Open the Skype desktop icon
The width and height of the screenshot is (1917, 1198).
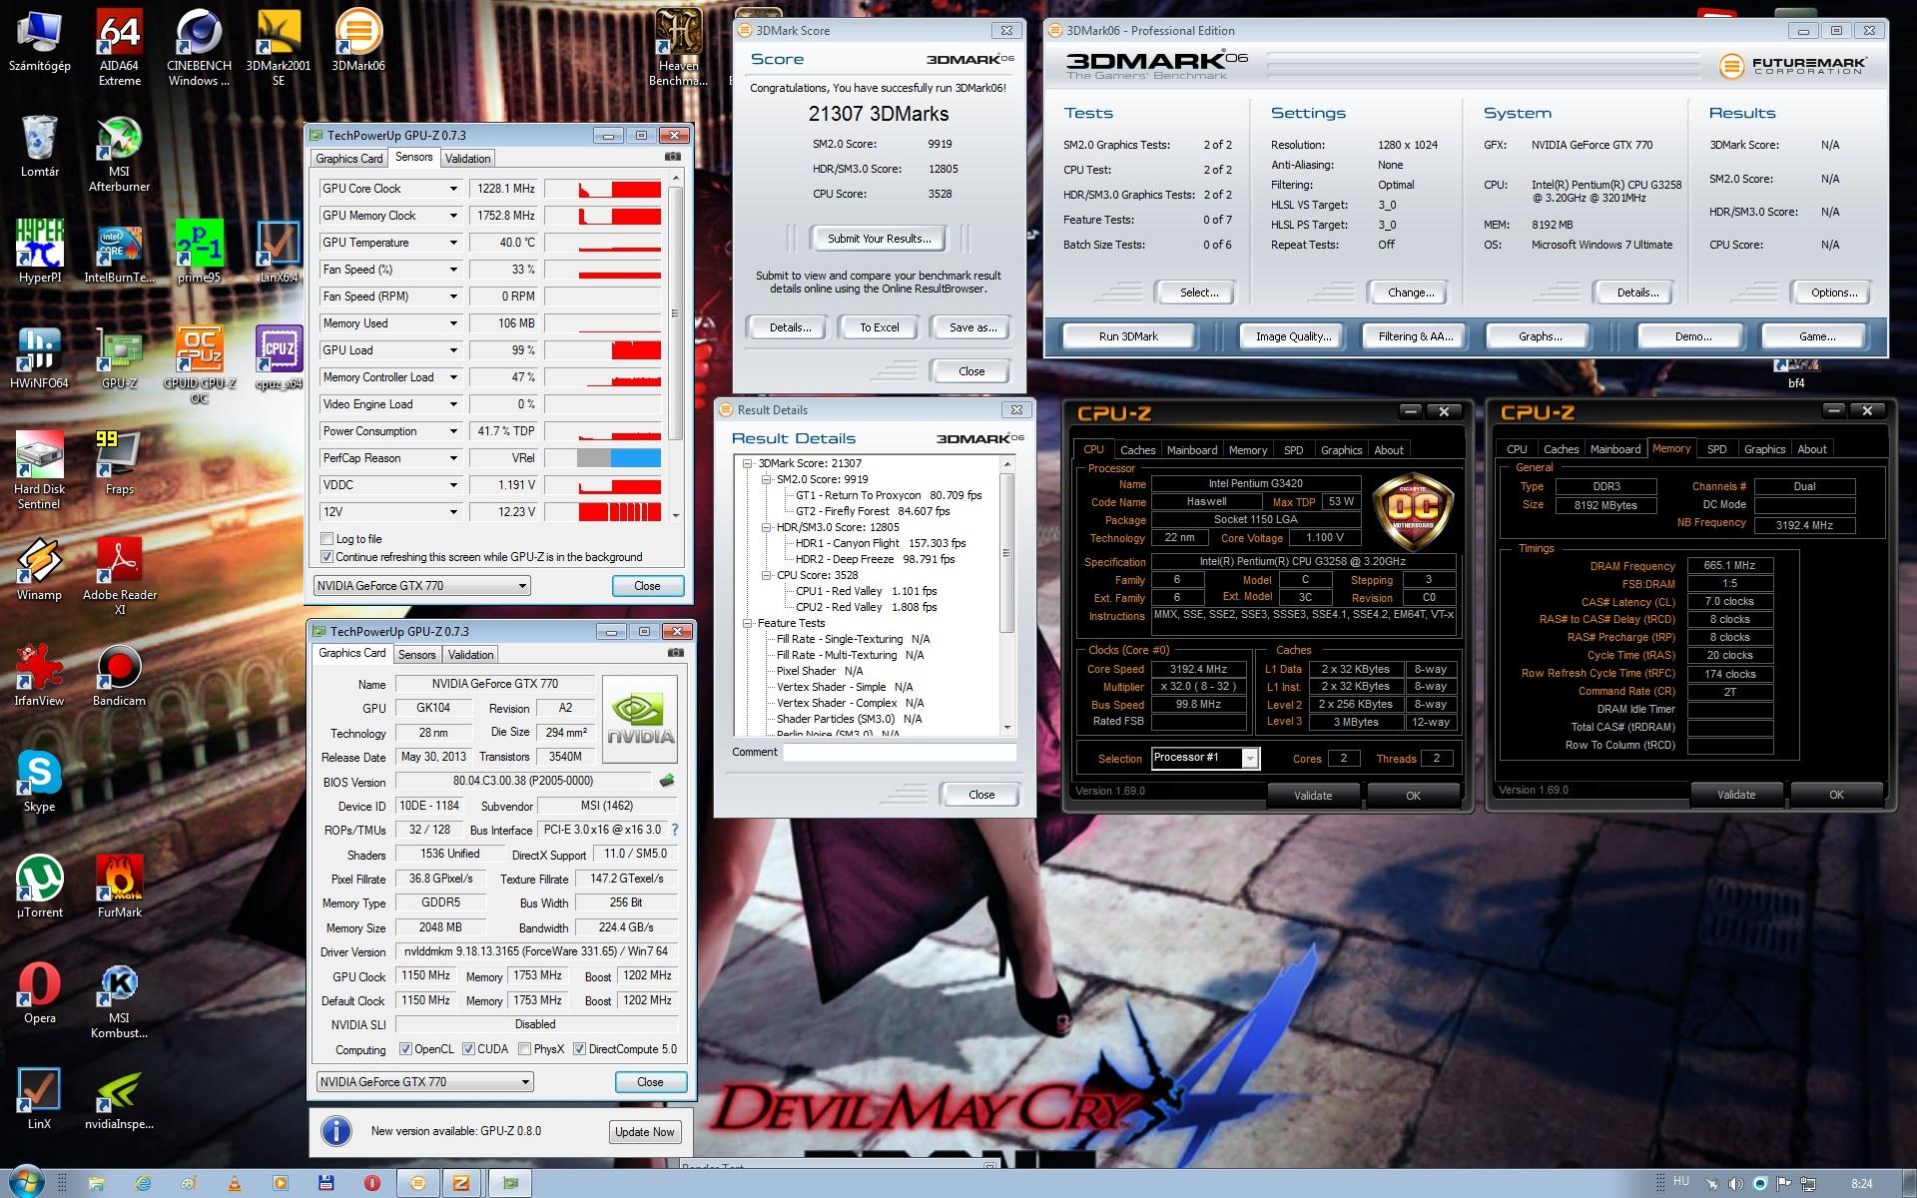(x=40, y=781)
